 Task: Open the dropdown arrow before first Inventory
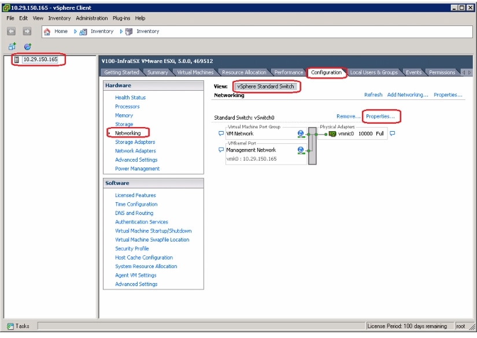[75, 31]
